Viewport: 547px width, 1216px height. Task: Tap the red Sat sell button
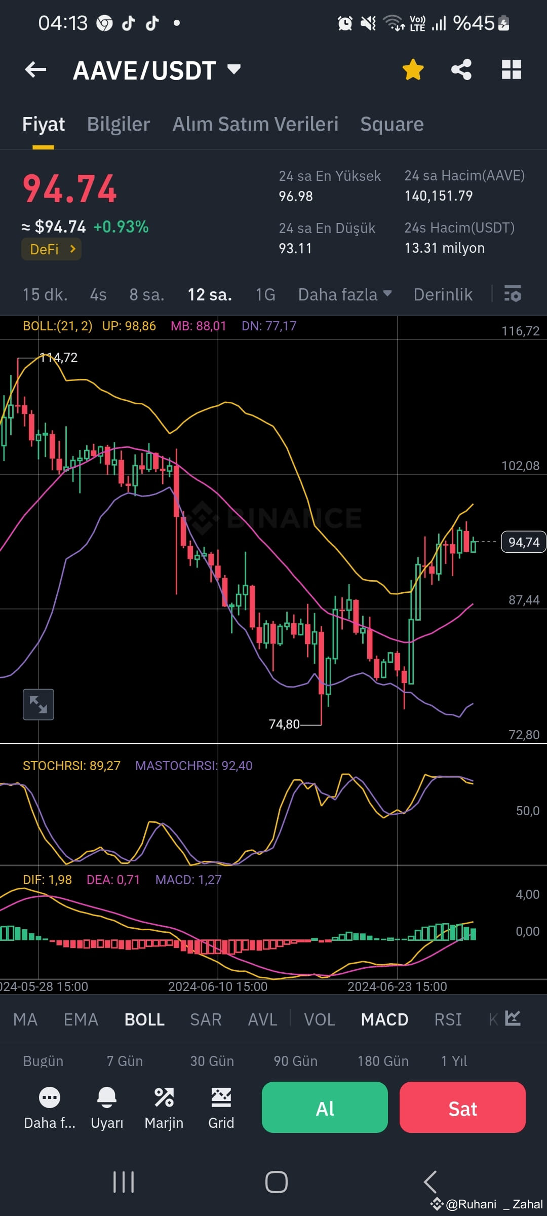pyautogui.click(x=462, y=1107)
